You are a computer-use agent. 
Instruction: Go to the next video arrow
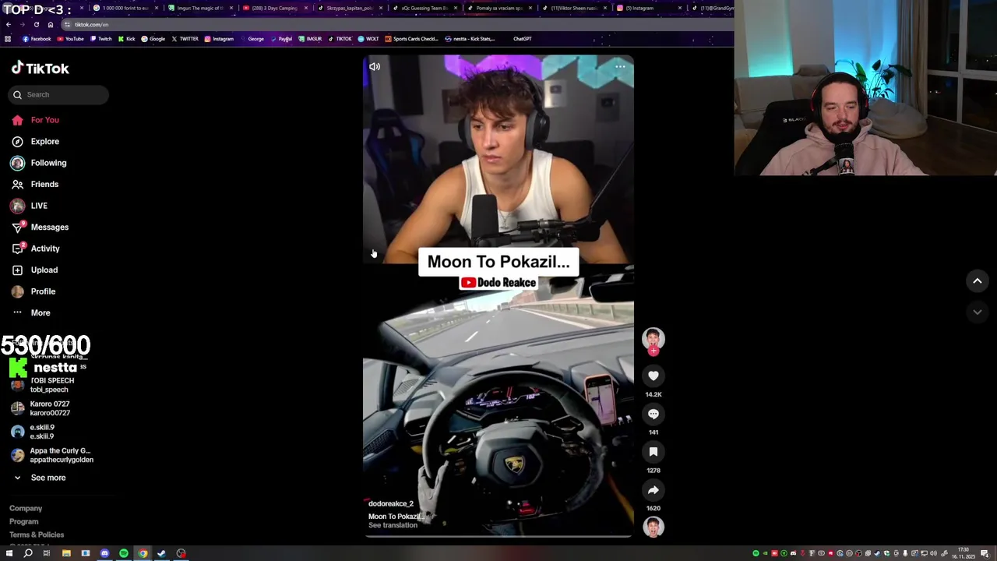point(977,312)
